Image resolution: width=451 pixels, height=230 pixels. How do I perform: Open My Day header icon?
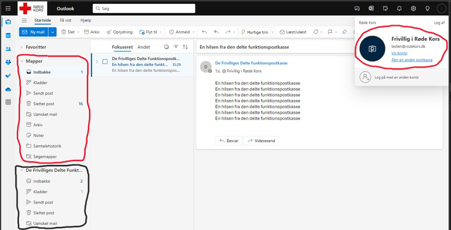click(x=385, y=9)
